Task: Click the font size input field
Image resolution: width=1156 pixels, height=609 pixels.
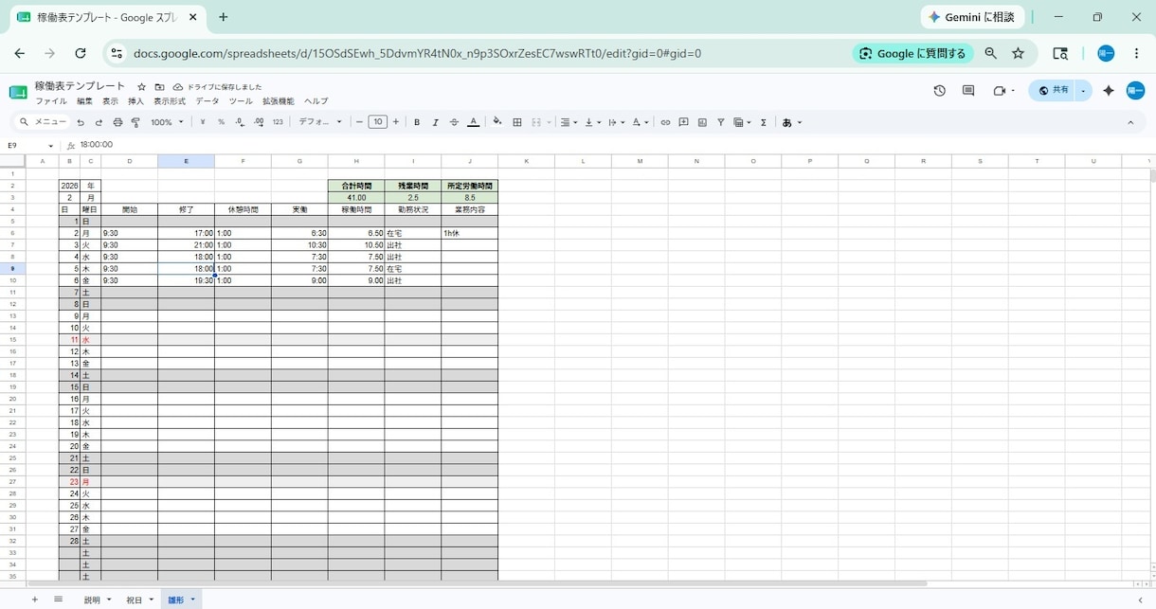Action: 377,122
